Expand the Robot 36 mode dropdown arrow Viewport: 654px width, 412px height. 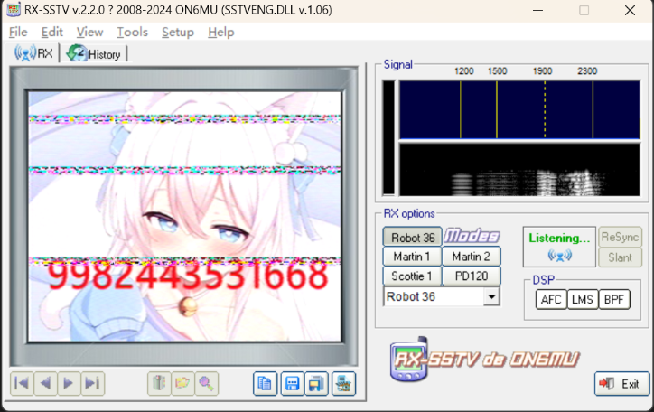coord(491,297)
